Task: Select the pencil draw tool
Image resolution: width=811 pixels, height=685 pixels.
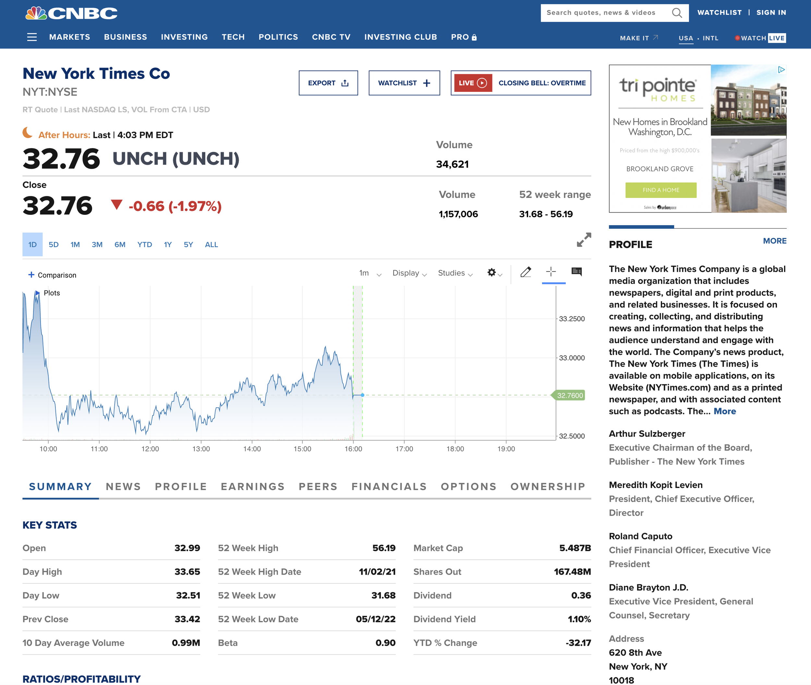Action: [x=526, y=272]
